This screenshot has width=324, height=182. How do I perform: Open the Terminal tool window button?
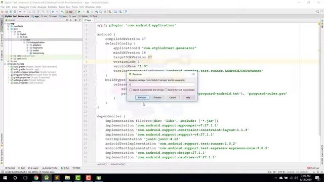10,168
